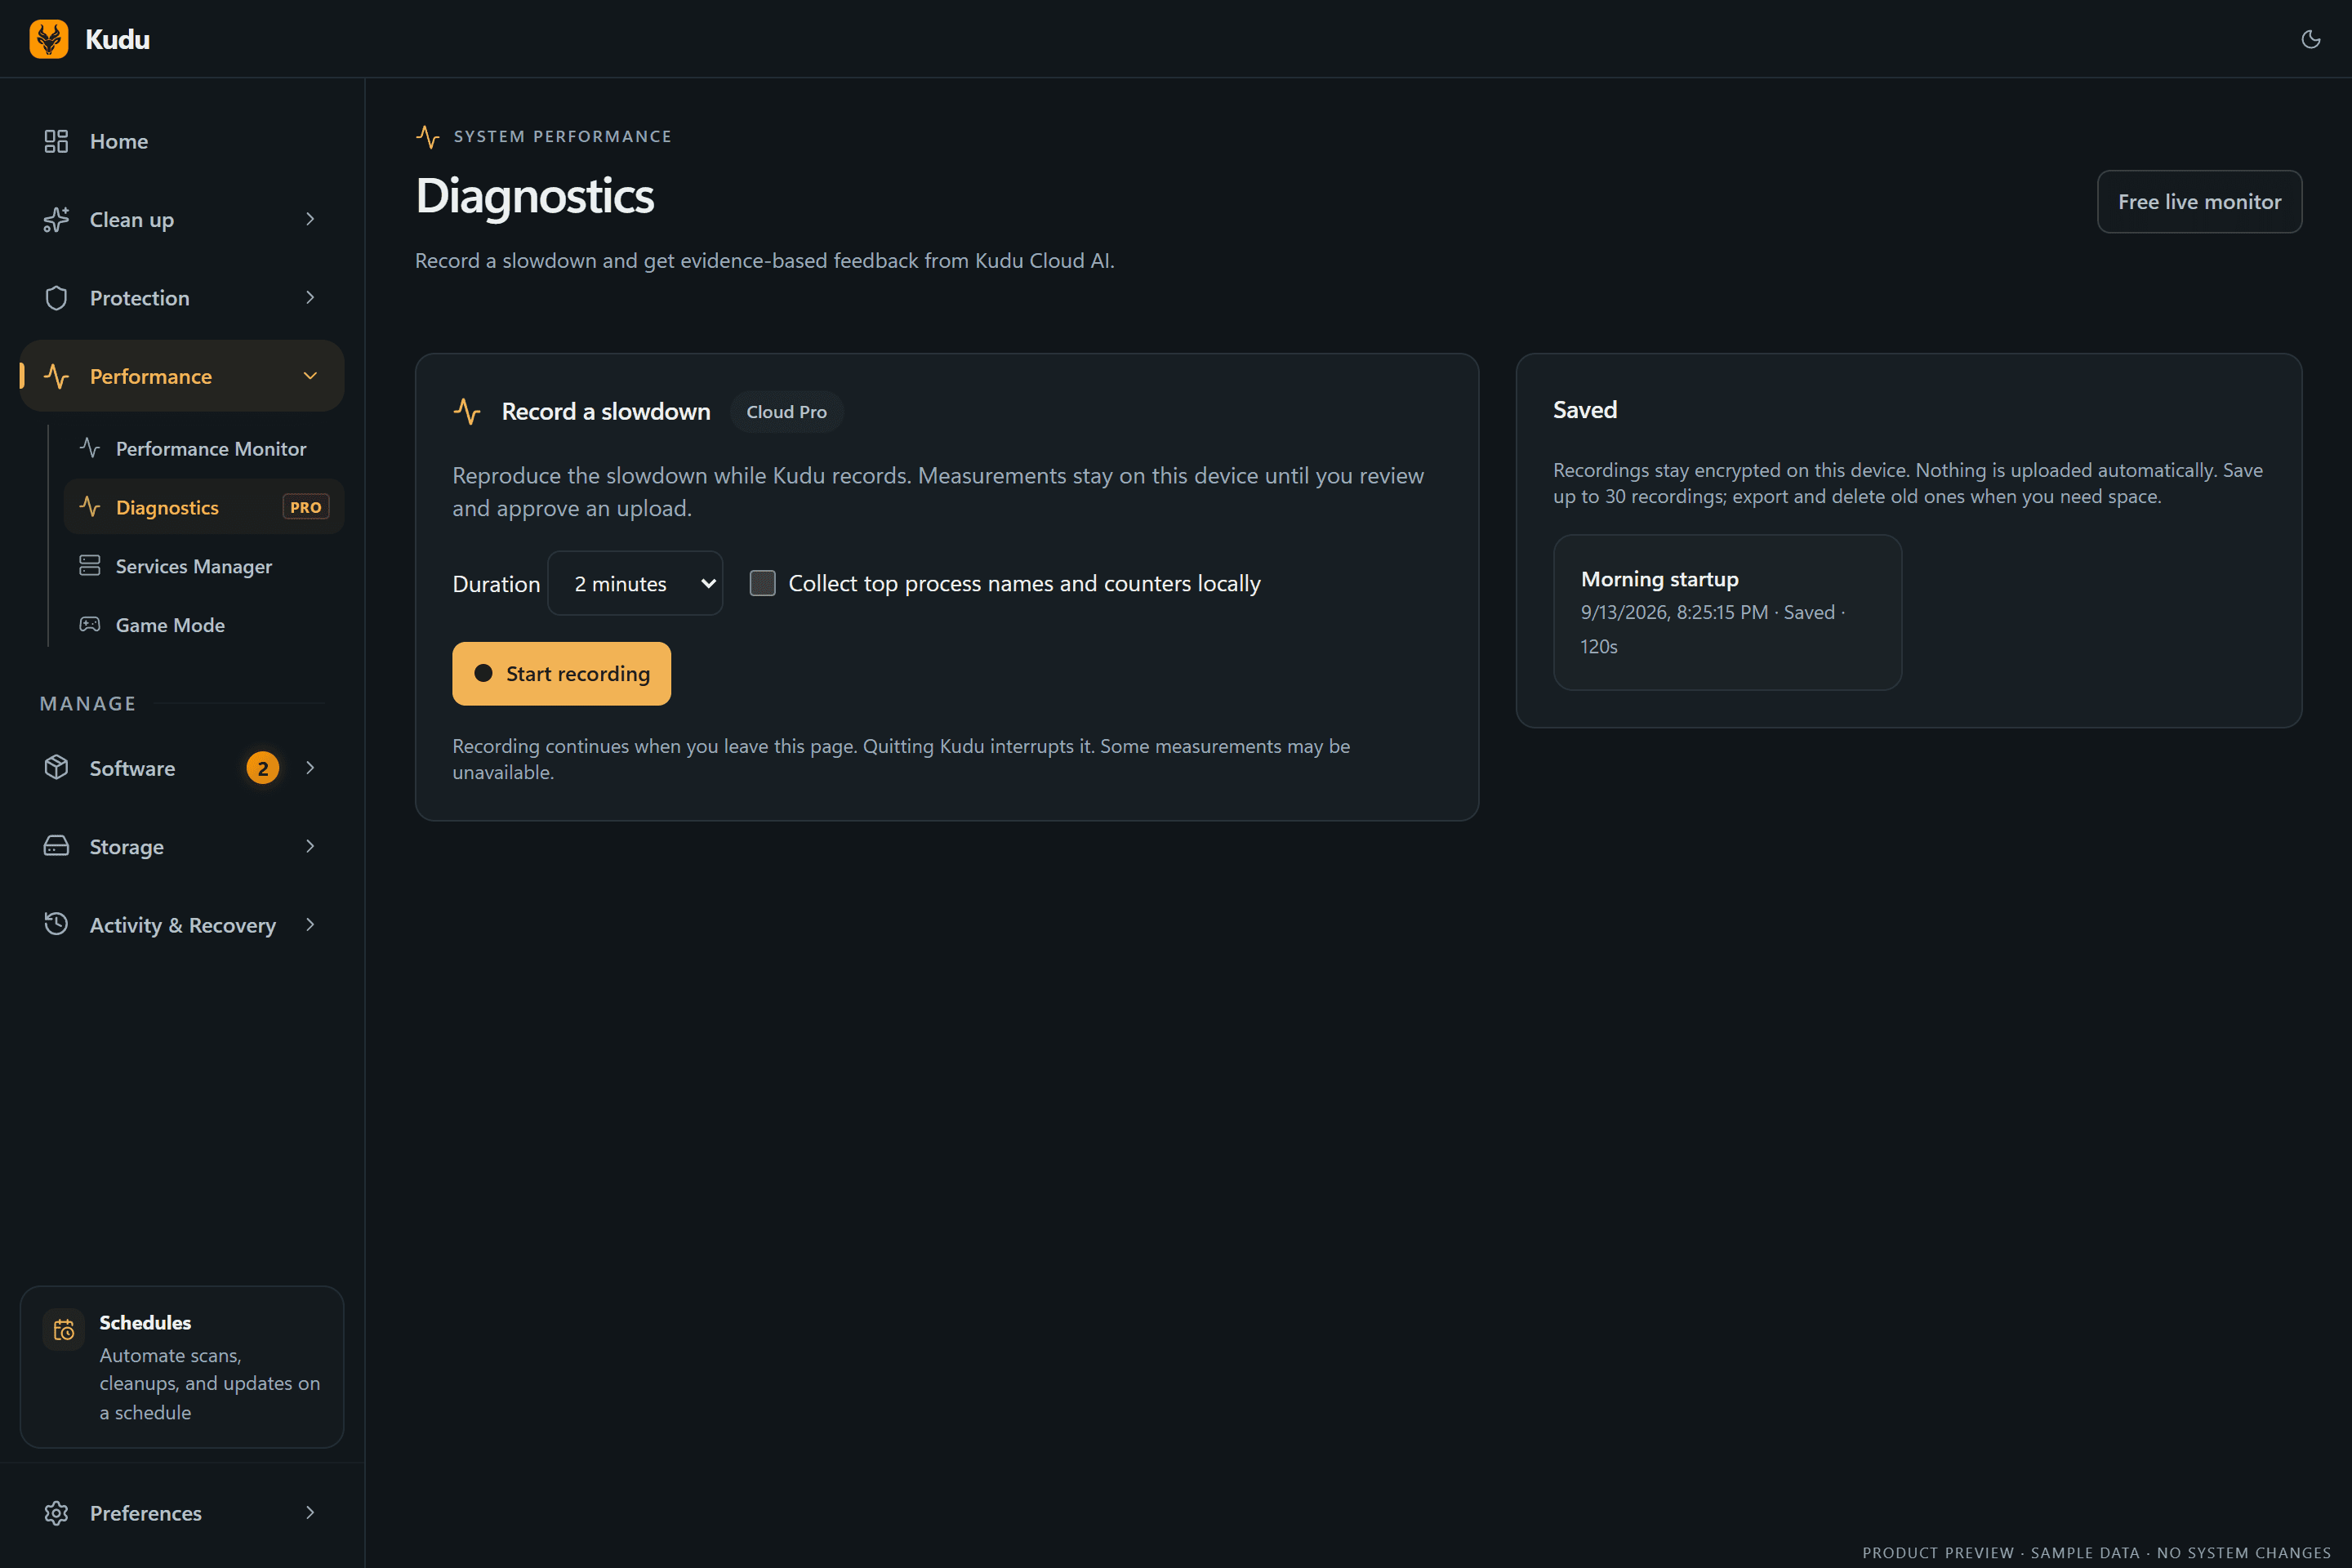Click the 'Collect top process names and counters locally' label
Screen dimensions: 2352x1568
point(1024,584)
